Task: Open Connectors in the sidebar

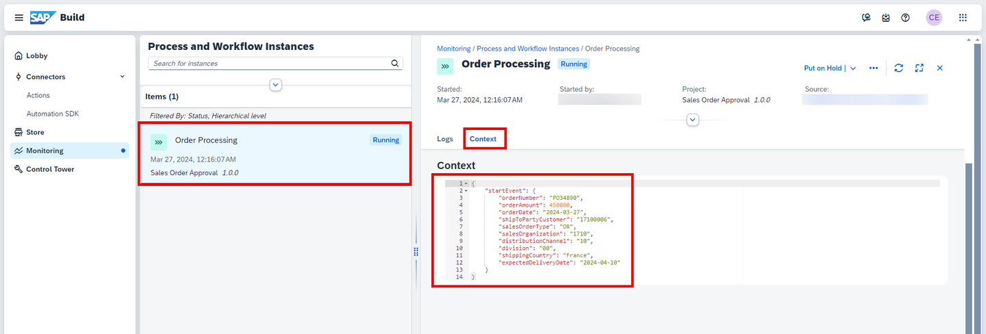Action: 46,77
